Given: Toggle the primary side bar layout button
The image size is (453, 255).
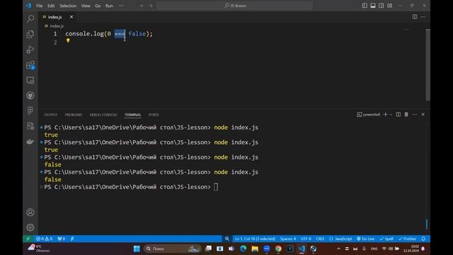Looking at the screenshot, I should tap(365, 6).
